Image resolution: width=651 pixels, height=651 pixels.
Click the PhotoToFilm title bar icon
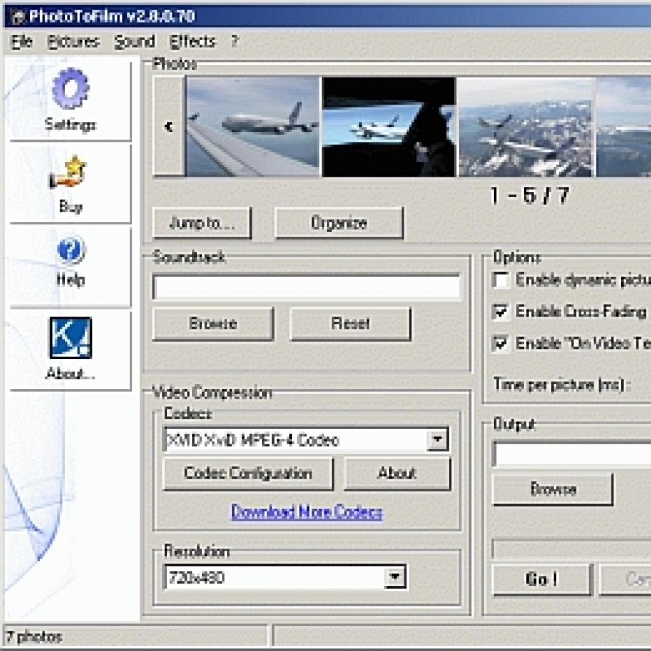coord(17,17)
